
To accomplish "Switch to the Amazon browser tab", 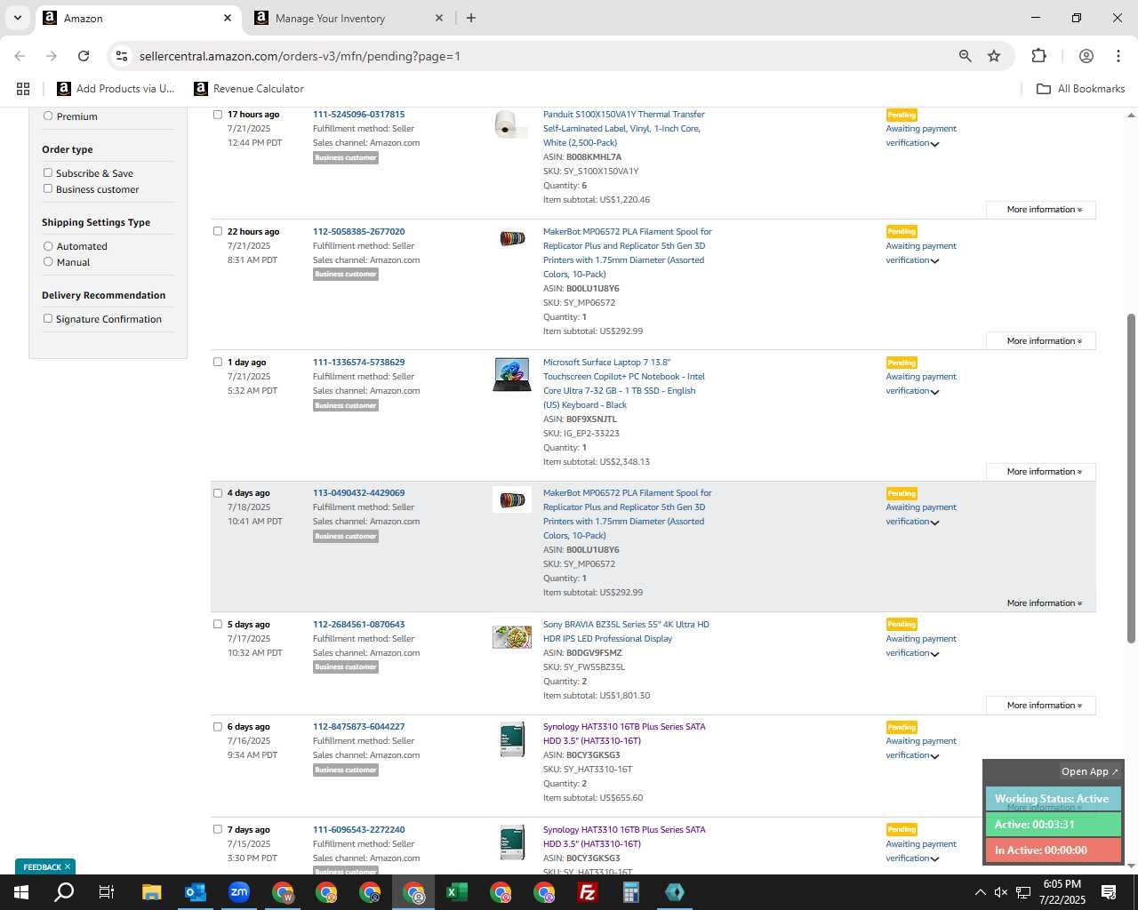I will click(x=138, y=18).
